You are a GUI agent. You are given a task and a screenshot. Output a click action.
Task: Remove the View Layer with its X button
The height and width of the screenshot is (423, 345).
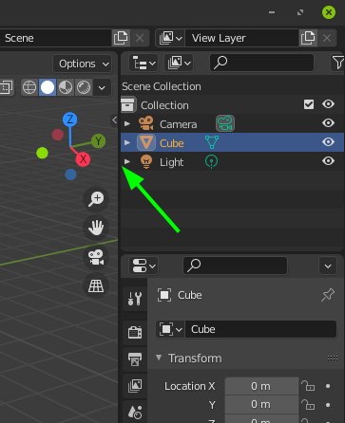point(327,38)
